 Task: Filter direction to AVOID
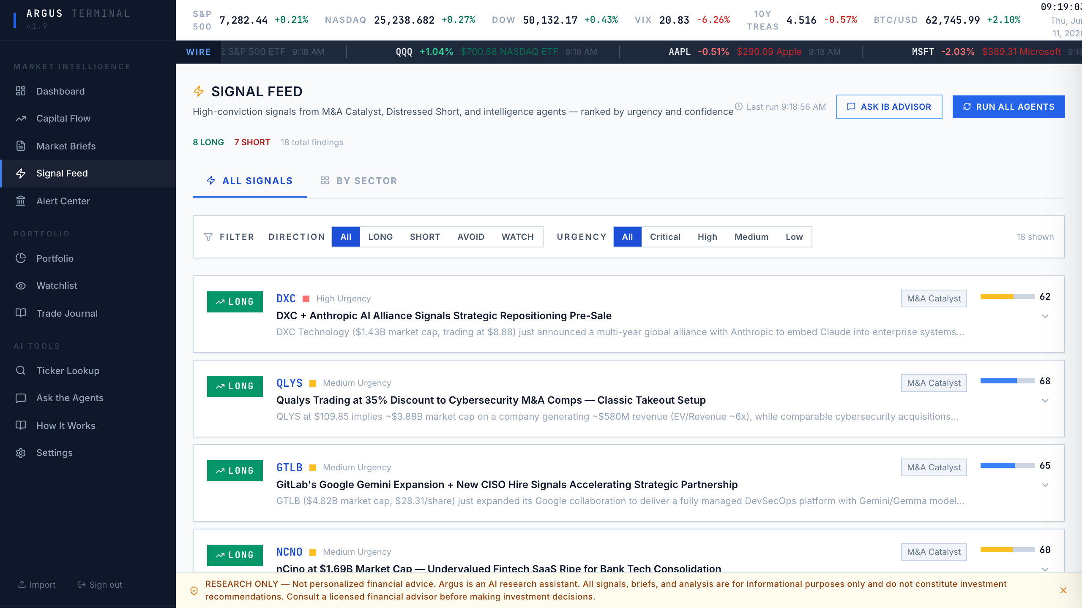pyautogui.click(x=471, y=237)
